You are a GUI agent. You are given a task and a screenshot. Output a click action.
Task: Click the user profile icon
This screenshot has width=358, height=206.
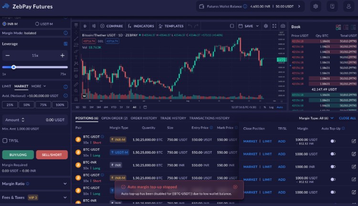pos(348,7)
